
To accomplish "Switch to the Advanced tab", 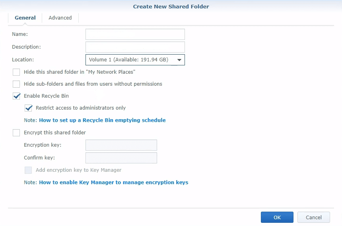I will (x=60, y=18).
